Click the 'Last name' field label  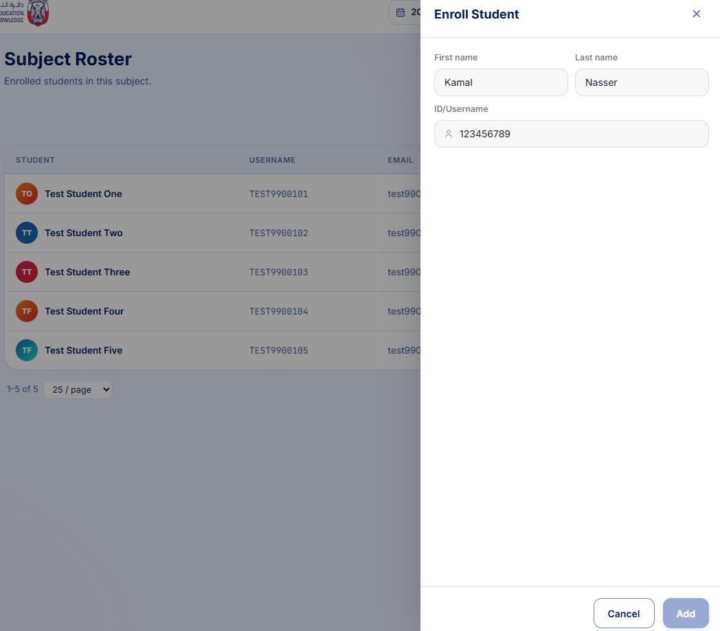pos(596,58)
